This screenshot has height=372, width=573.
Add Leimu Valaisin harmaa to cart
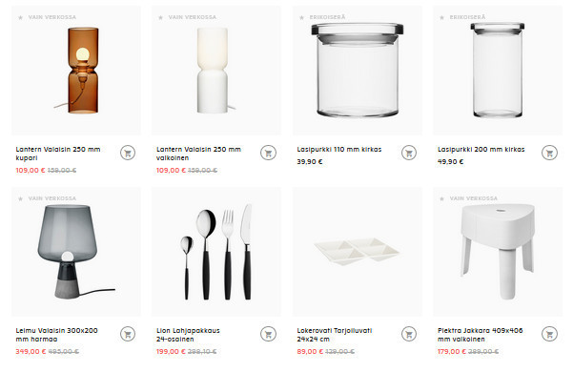pyautogui.click(x=128, y=334)
